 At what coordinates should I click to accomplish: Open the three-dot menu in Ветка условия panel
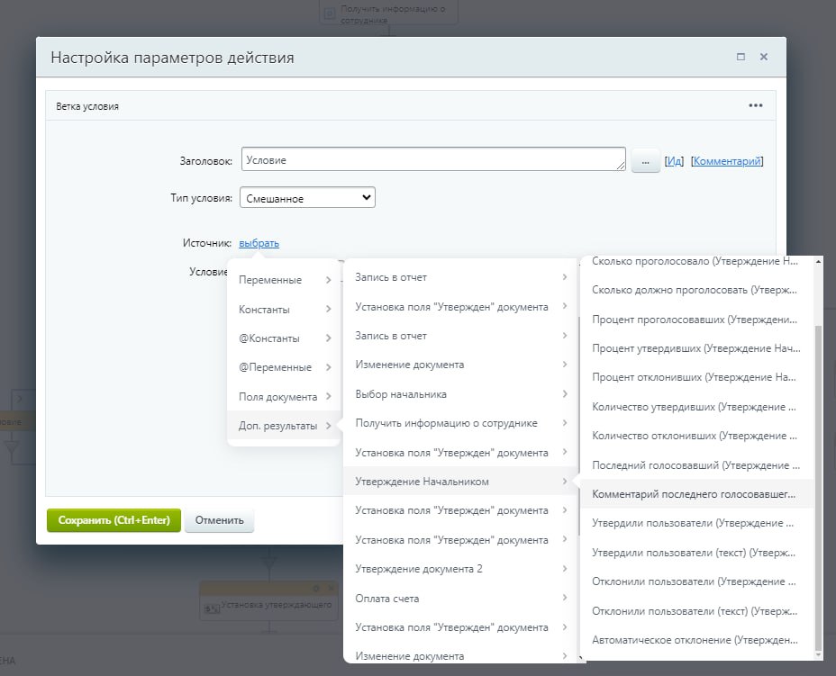point(755,105)
